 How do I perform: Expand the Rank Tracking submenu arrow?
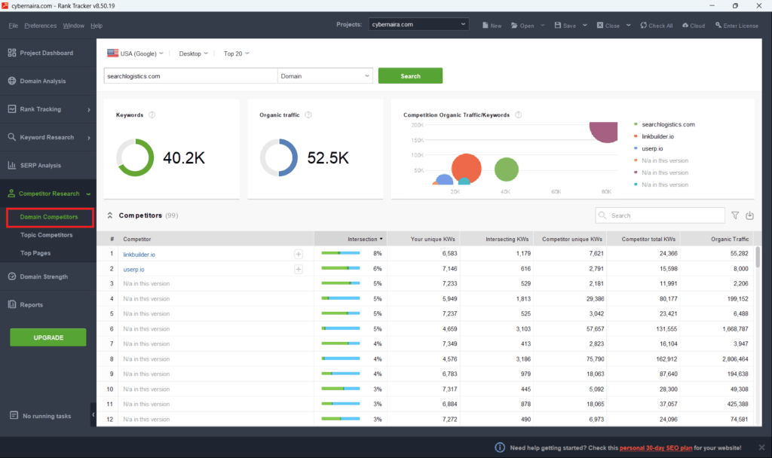(x=89, y=110)
